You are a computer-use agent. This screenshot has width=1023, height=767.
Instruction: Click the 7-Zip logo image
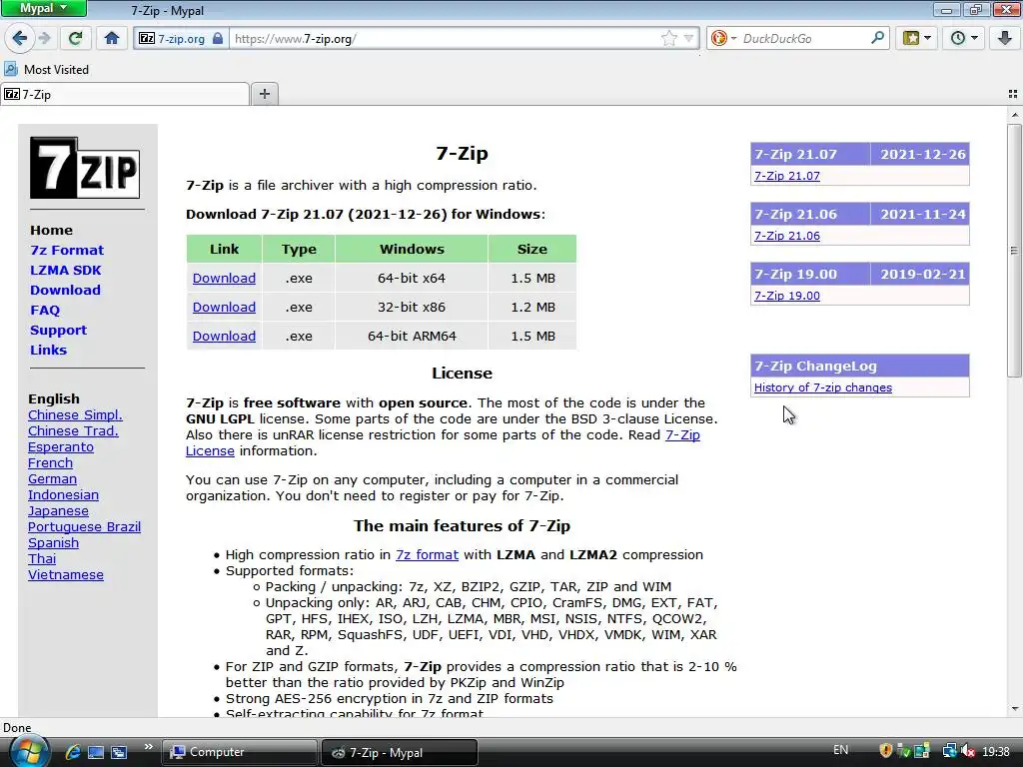click(85, 168)
